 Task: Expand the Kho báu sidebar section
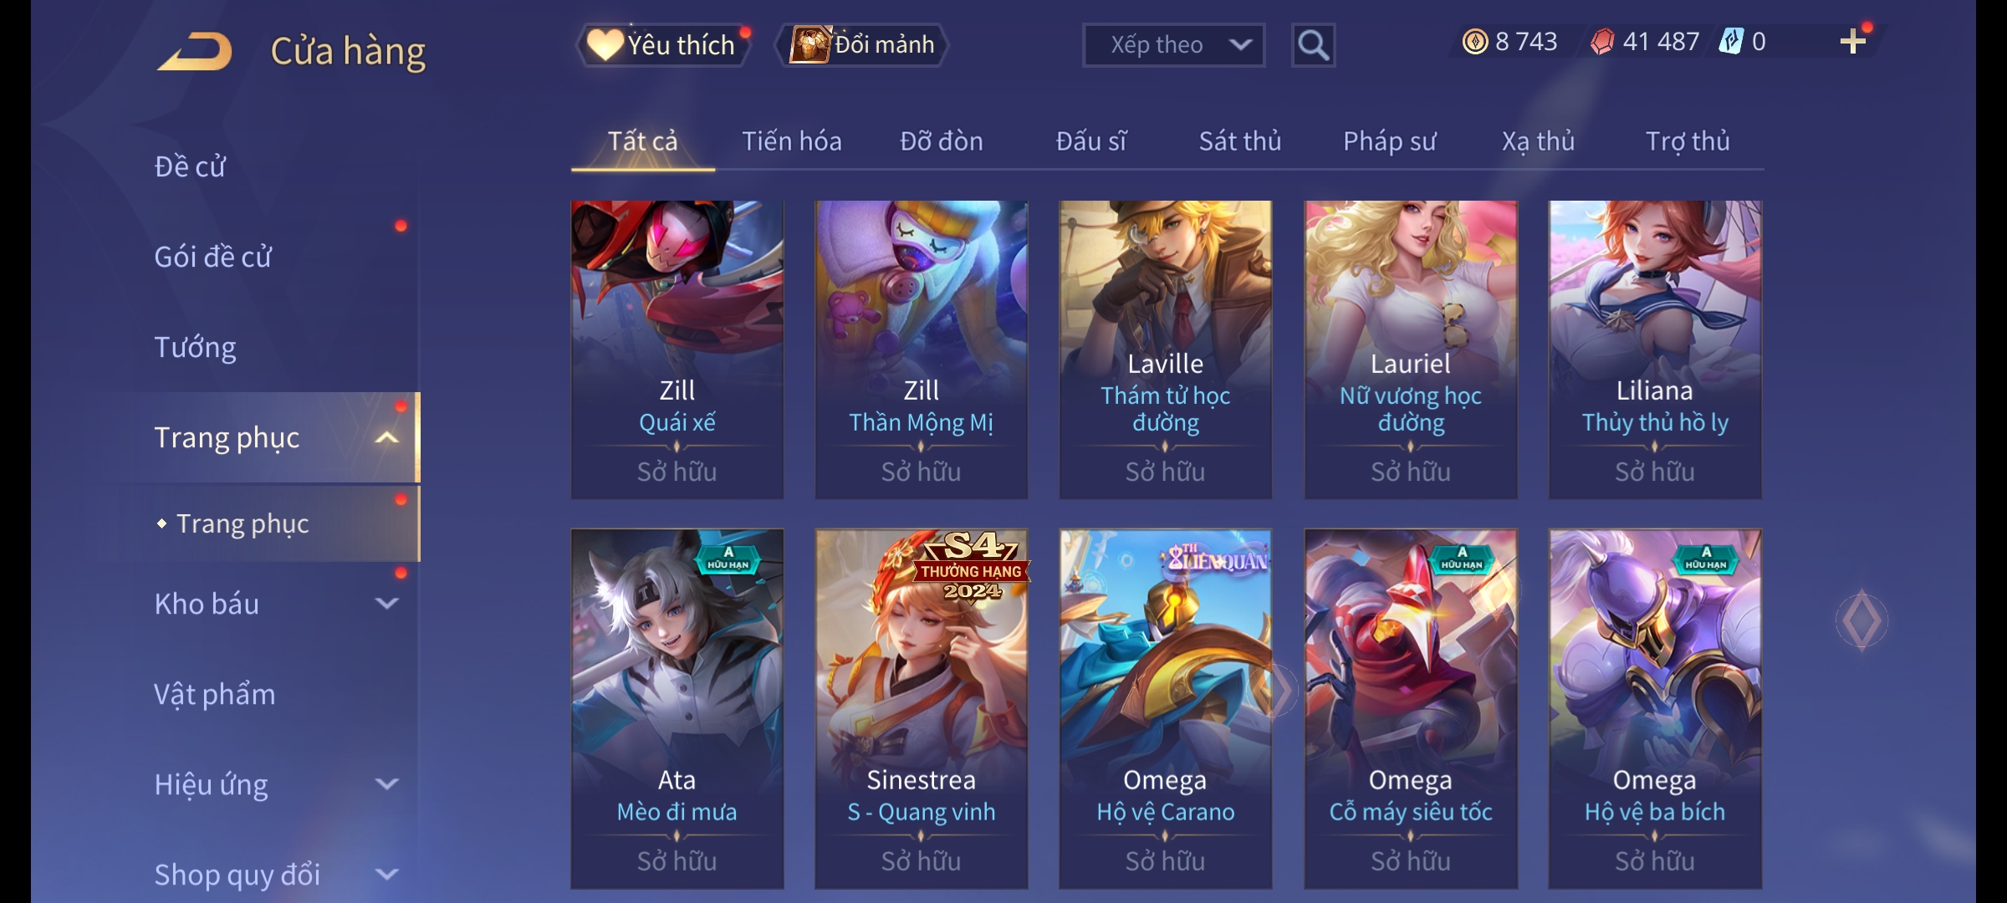click(x=387, y=604)
